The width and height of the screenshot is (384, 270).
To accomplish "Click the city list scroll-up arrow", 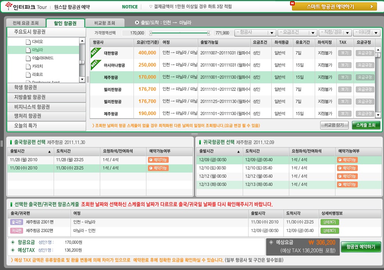I will [82, 41].
